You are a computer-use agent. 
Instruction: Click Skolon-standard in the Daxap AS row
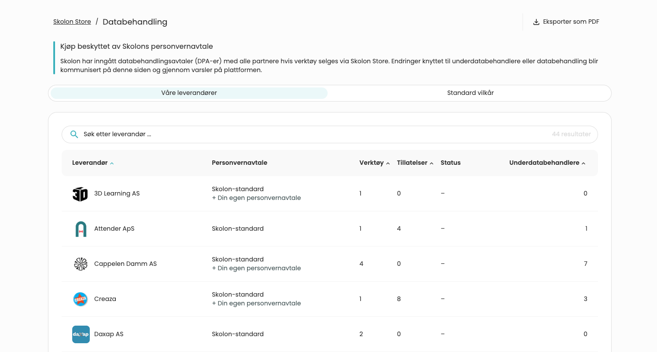tap(238, 334)
